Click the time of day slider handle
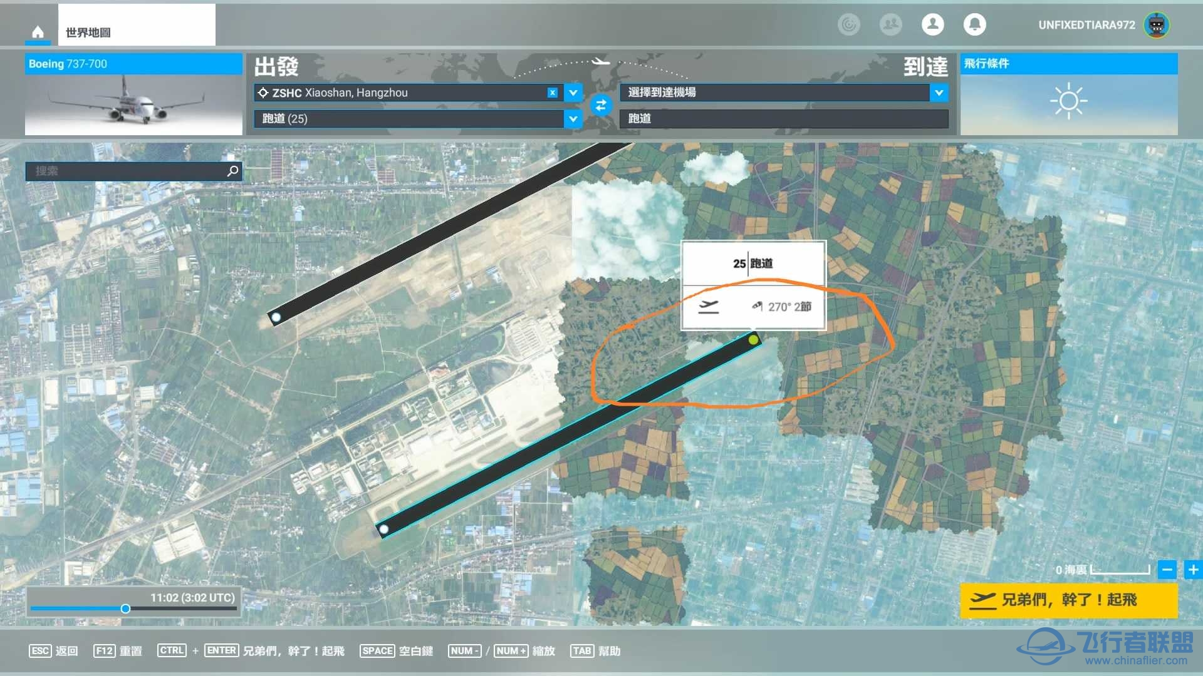Image resolution: width=1203 pixels, height=676 pixels. click(x=125, y=608)
